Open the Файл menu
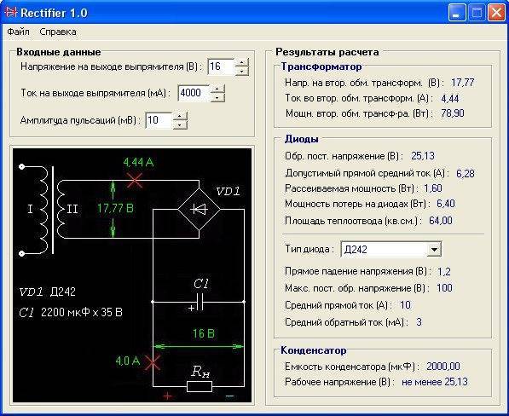The height and width of the screenshot is (416, 509). coord(18,32)
